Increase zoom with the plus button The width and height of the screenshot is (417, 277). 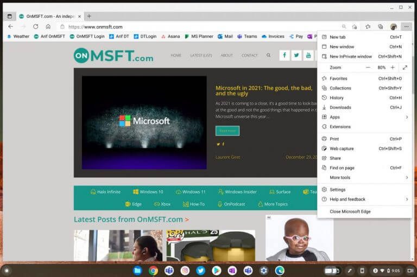click(x=393, y=67)
